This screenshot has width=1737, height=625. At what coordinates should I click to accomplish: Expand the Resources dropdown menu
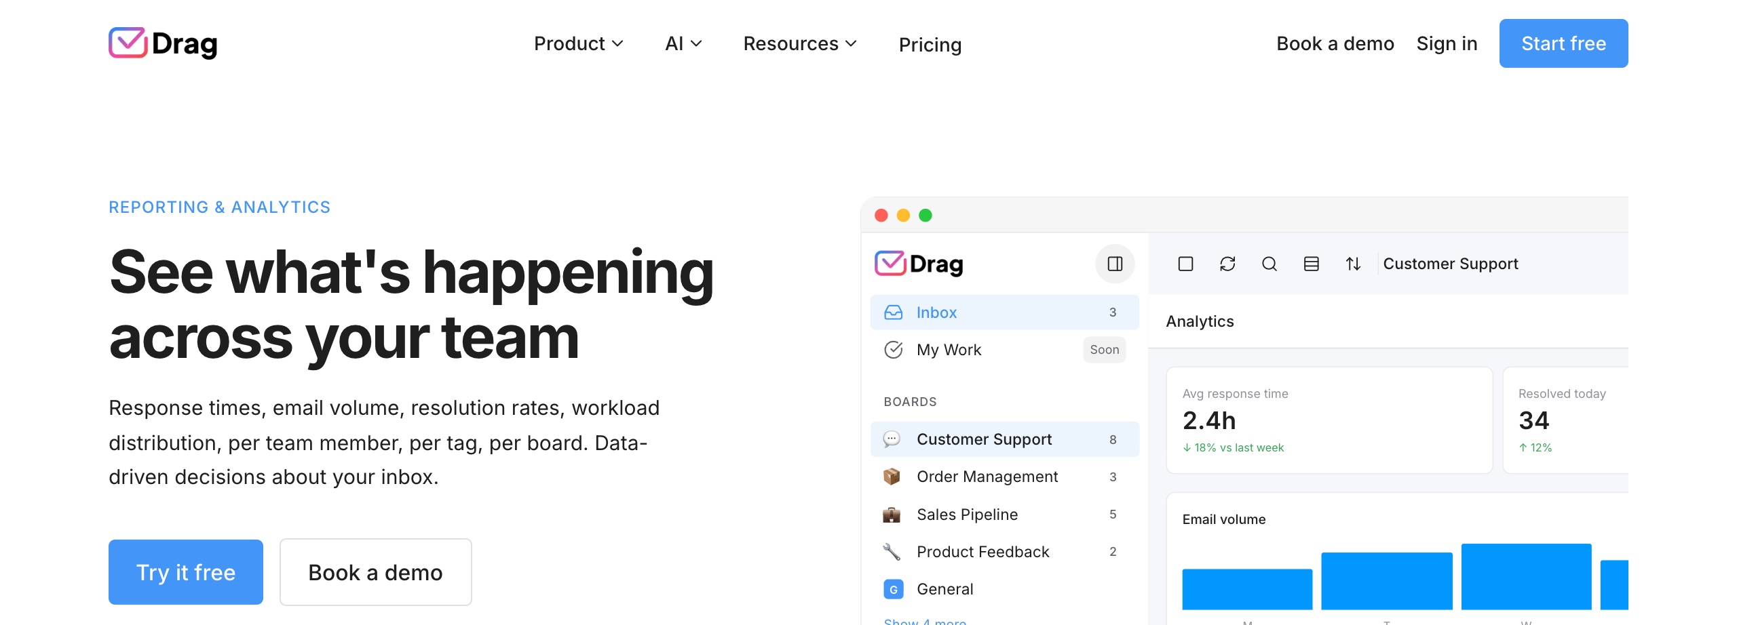(800, 43)
